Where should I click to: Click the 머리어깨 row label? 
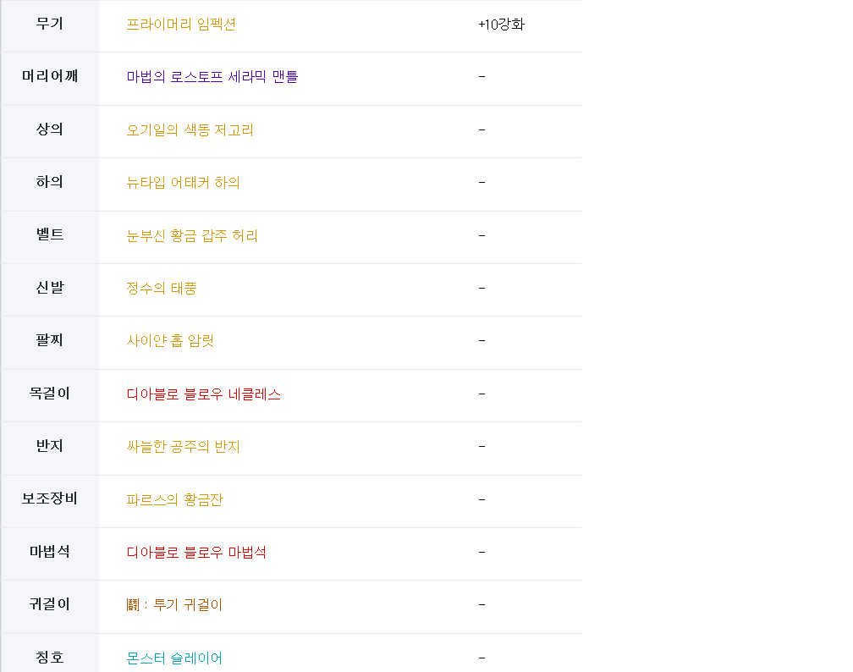[50, 77]
